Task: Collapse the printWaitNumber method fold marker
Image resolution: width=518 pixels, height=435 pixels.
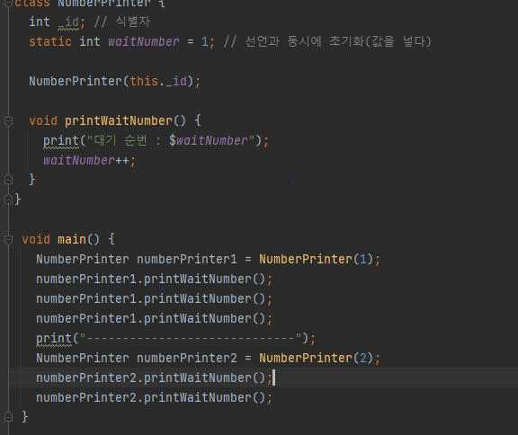Action: pyautogui.click(x=9, y=121)
